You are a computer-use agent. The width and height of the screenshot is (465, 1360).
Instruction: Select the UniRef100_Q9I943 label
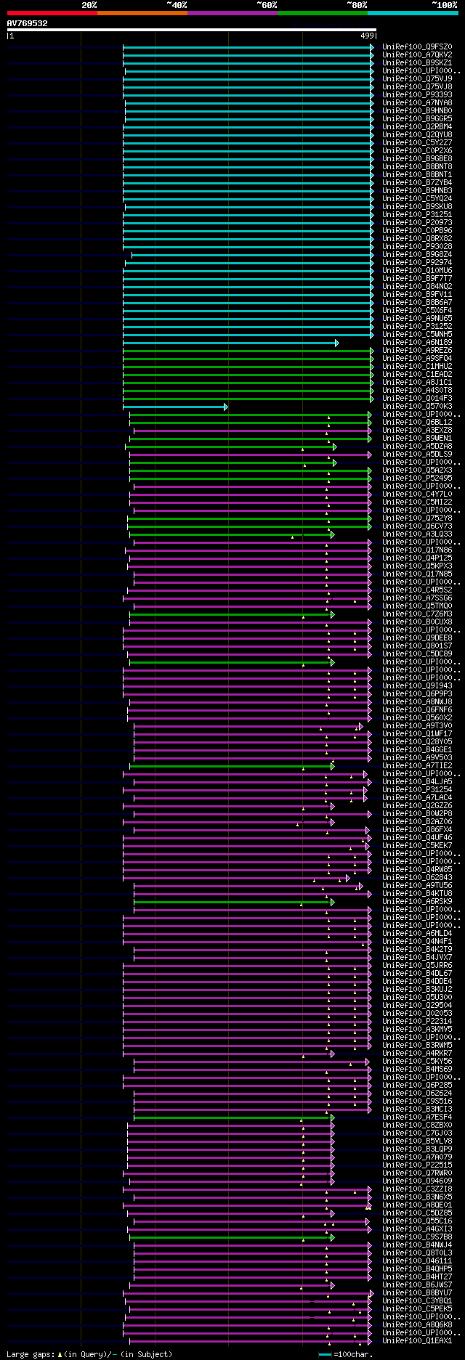[417, 686]
